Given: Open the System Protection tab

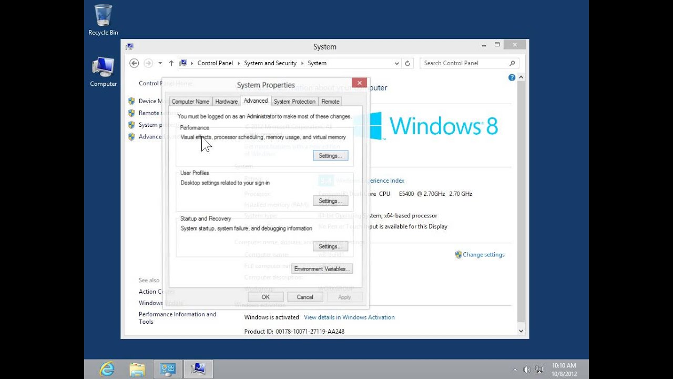Looking at the screenshot, I should tap(294, 102).
